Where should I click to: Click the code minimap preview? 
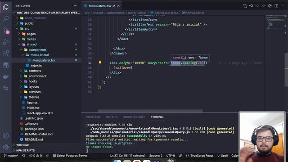(x=274, y=23)
